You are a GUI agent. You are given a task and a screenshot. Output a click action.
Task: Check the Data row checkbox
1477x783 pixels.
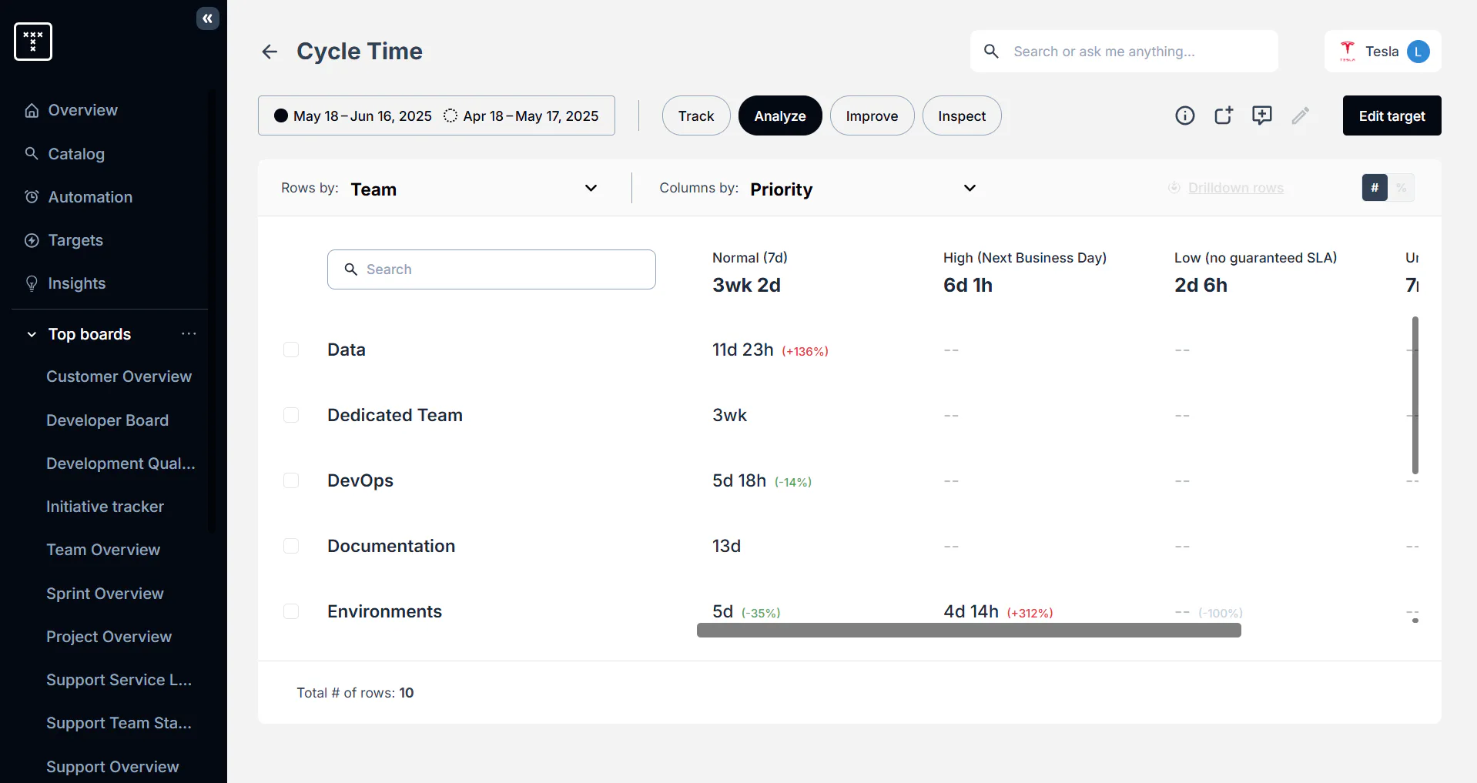pyautogui.click(x=291, y=350)
